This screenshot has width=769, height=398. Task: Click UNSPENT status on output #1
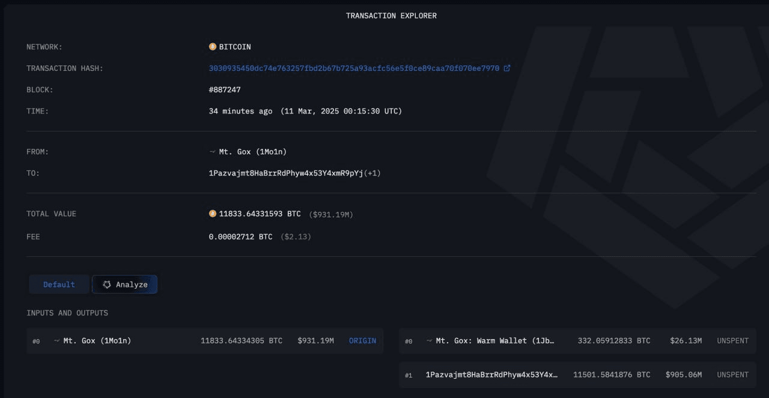click(x=732, y=375)
